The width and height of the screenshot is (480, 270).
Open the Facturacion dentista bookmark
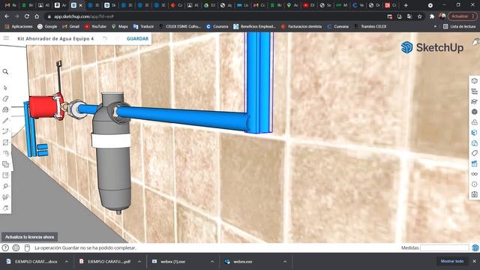click(301, 27)
